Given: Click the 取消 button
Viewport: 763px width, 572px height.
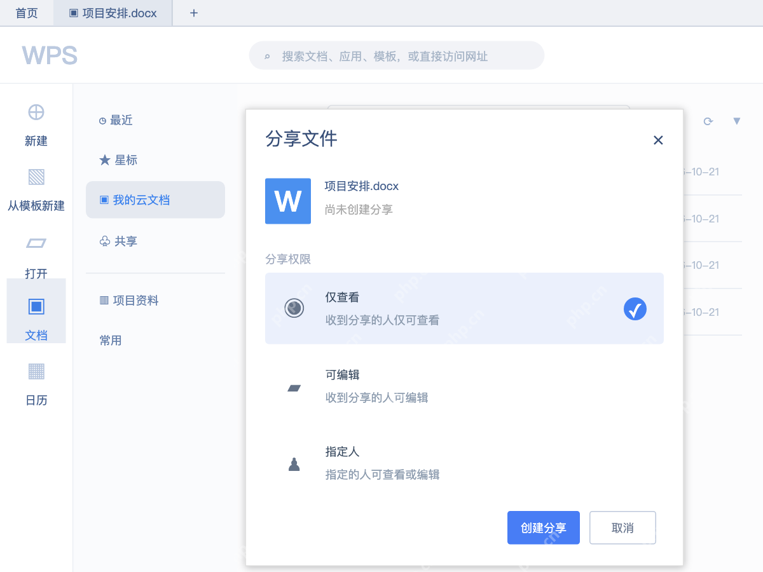Looking at the screenshot, I should [622, 528].
